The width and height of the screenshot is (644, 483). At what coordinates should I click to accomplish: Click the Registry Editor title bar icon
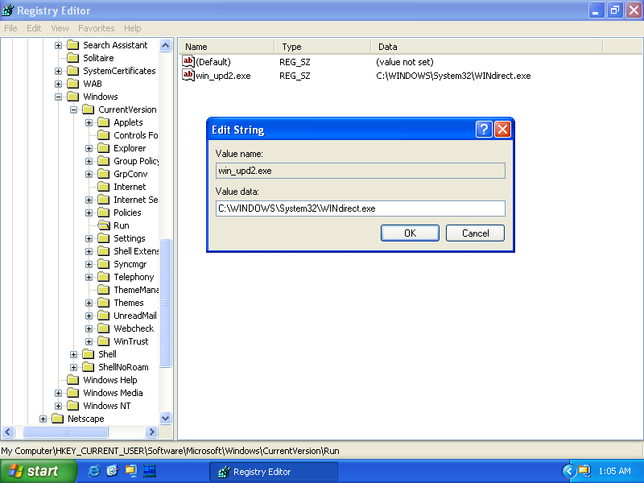click(8, 10)
